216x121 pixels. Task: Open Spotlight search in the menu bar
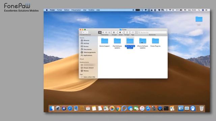click(x=199, y=10)
